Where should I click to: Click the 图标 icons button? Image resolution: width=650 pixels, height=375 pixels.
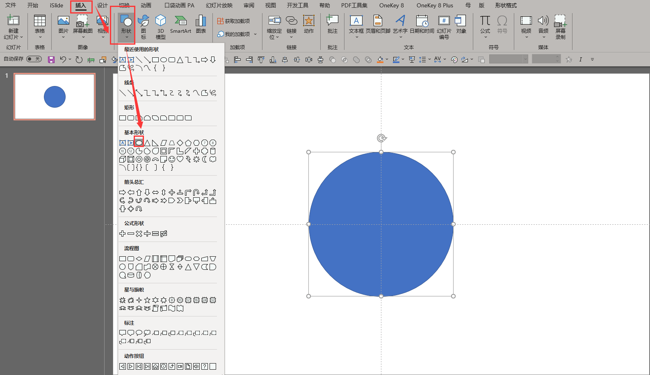(144, 27)
